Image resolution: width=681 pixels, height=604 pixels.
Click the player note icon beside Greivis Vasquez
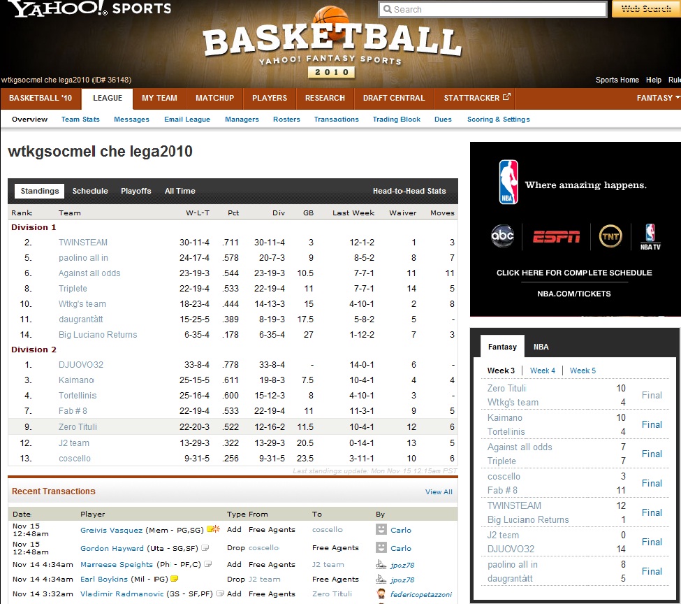click(x=210, y=529)
